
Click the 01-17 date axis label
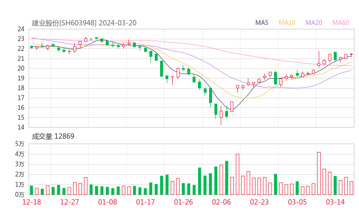click(146, 202)
